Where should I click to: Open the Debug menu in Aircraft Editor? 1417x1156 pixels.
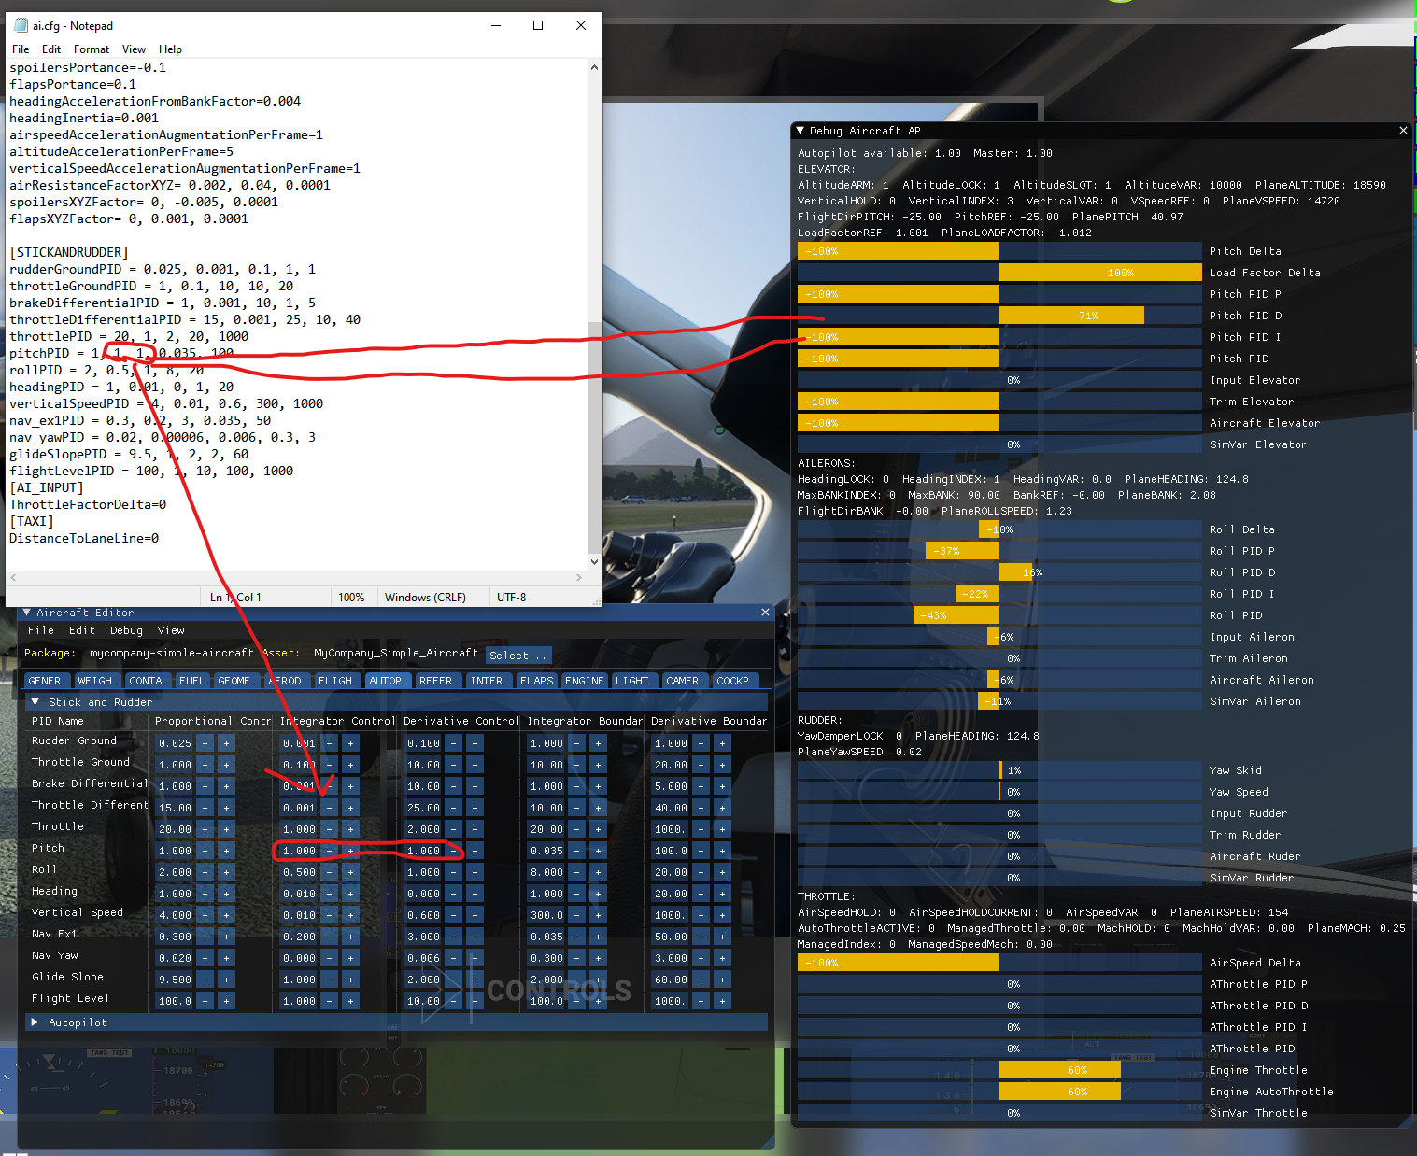point(126,630)
